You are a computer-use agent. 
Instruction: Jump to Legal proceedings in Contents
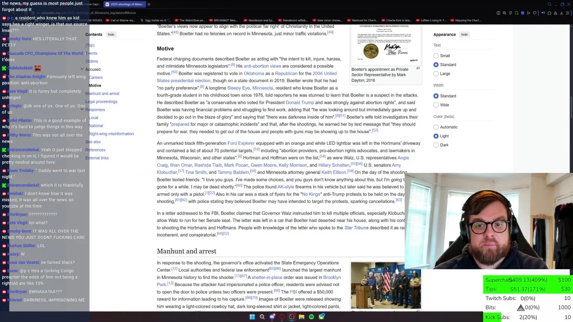point(101,102)
